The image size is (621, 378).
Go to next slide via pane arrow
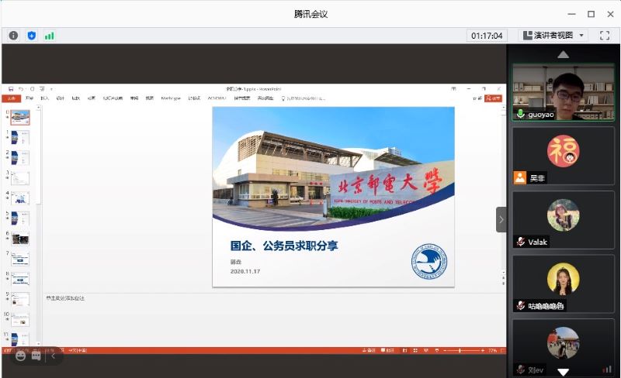503,283
